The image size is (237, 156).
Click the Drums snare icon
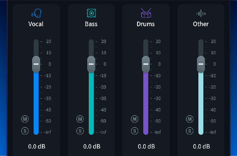coord(146,13)
